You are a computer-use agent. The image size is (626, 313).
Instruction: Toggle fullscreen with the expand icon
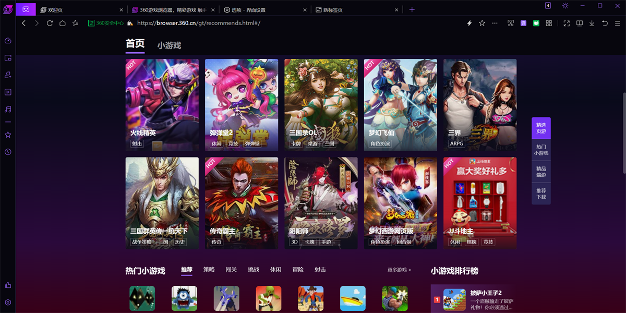click(x=567, y=23)
